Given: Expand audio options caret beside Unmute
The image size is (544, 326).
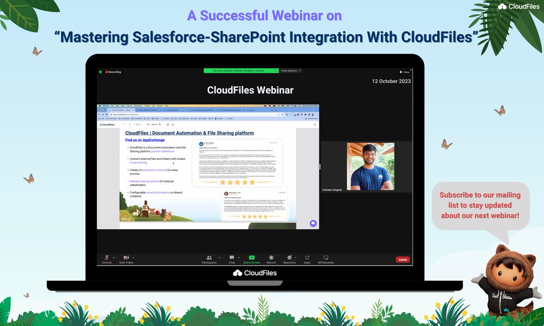Looking at the screenshot, I should tap(114, 257).
